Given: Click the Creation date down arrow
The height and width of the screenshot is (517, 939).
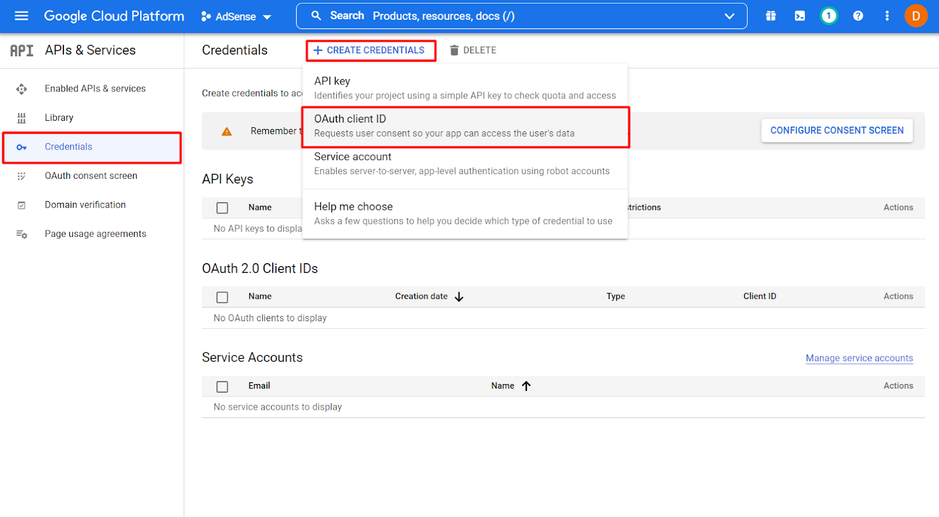Looking at the screenshot, I should tap(459, 297).
